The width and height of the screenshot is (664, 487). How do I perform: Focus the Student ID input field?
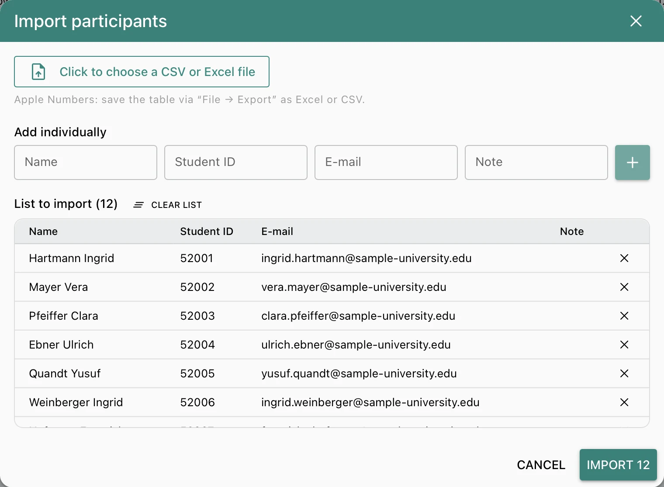pyautogui.click(x=236, y=162)
